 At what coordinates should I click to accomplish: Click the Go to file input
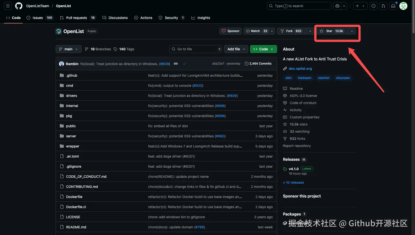(x=196, y=49)
